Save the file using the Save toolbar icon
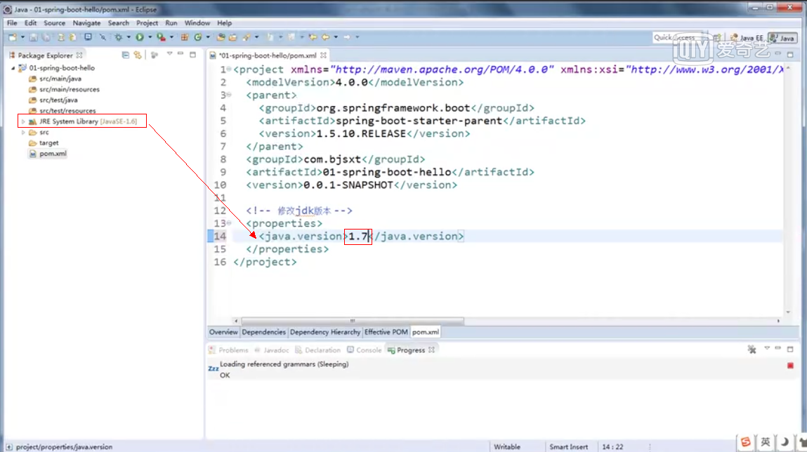The image size is (807, 452). [x=34, y=36]
